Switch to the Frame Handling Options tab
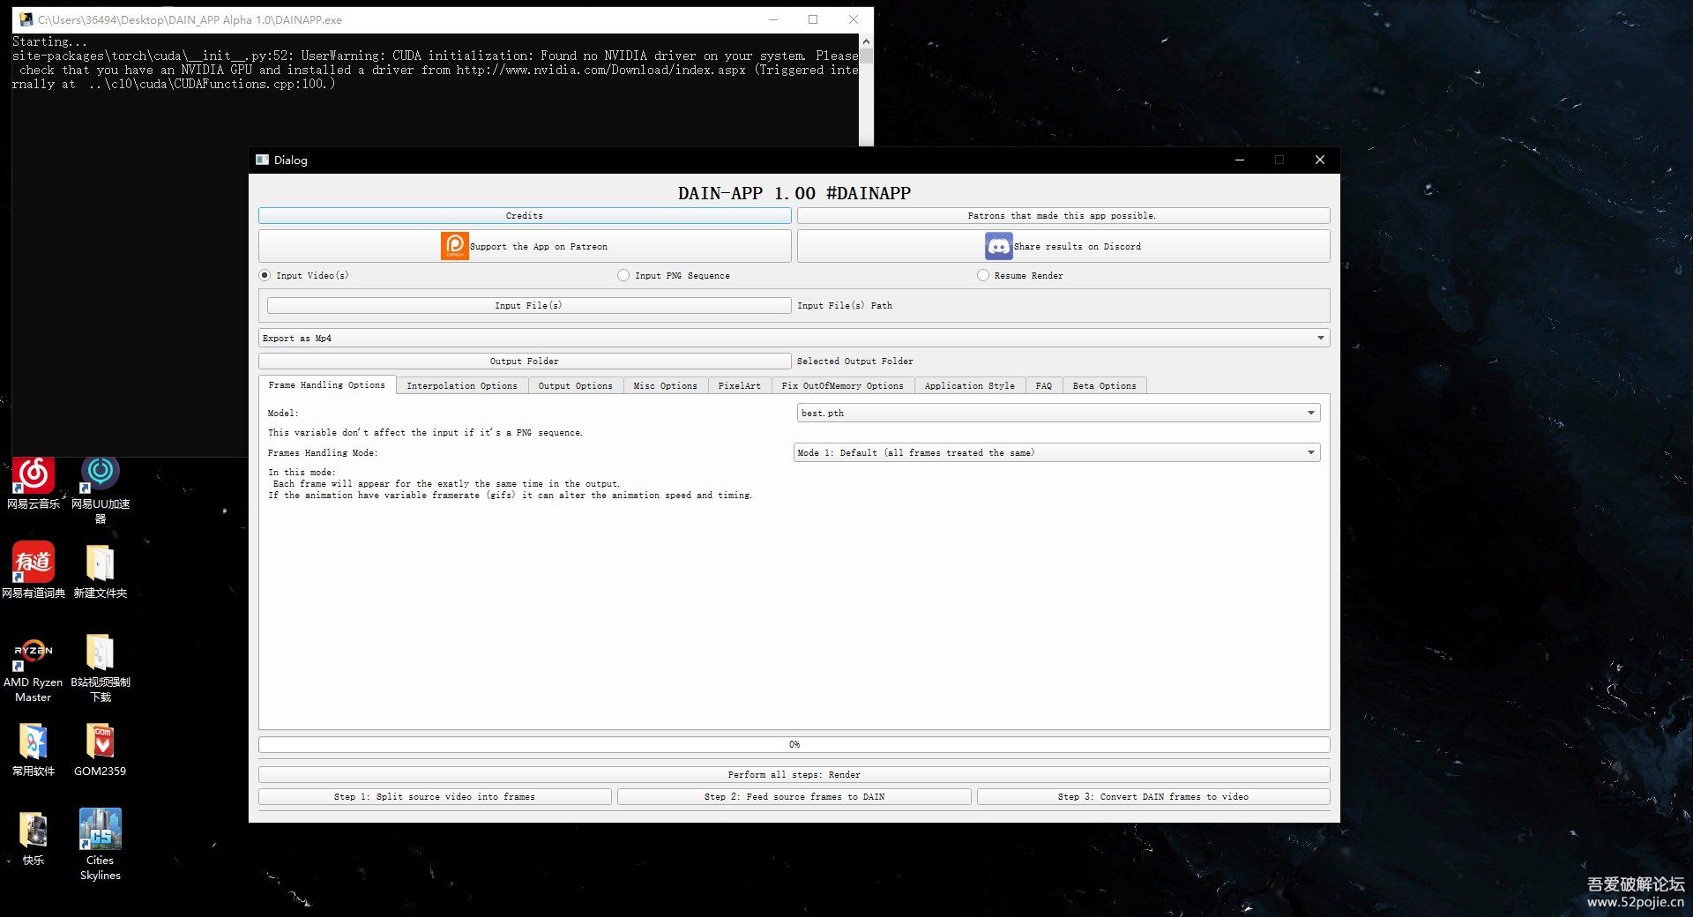 pyautogui.click(x=326, y=385)
